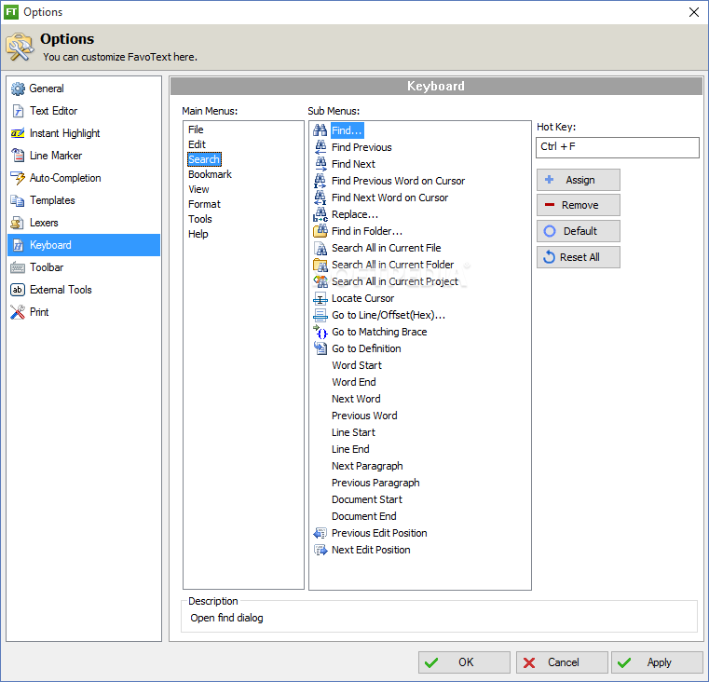Screen dimensions: 709x682
Task: Select View in Main Menus list
Action: coord(198,189)
